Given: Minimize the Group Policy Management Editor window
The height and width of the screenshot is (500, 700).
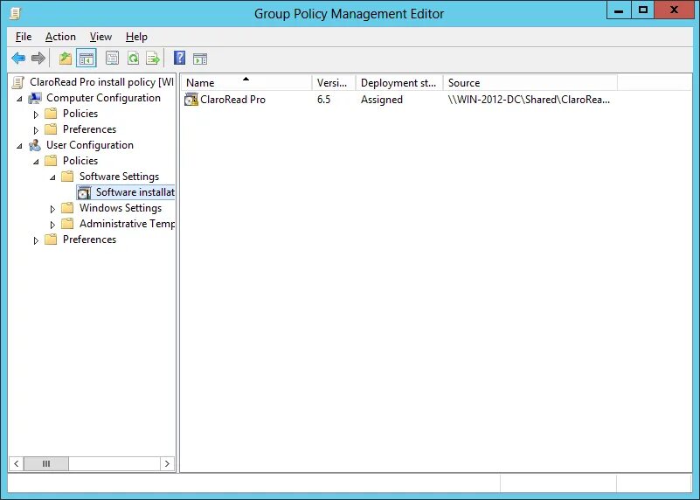Looking at the screenshot, I should [x=619, y=10].
